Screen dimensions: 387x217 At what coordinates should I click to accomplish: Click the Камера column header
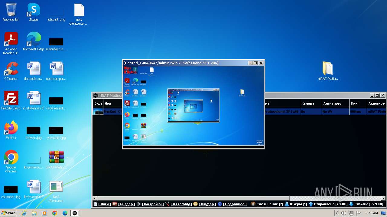click(311, 103)
